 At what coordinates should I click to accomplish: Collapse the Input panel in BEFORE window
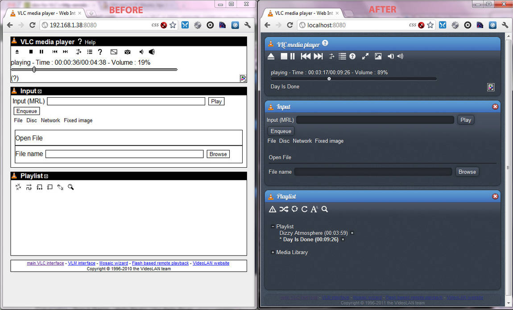(40, 91)
